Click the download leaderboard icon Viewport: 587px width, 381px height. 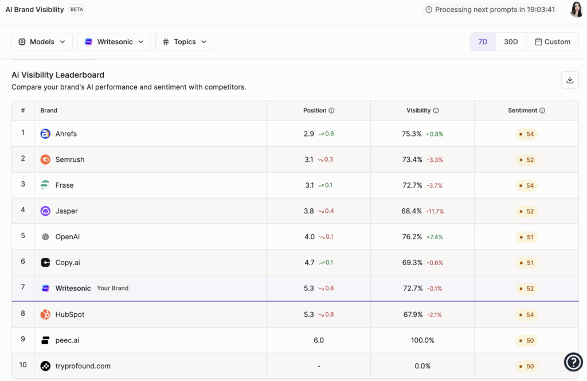pyautogui.click(x=570, y=80)
